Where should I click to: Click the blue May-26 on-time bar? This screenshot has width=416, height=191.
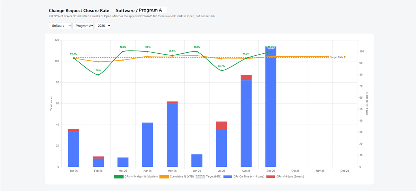pos(172,135)
